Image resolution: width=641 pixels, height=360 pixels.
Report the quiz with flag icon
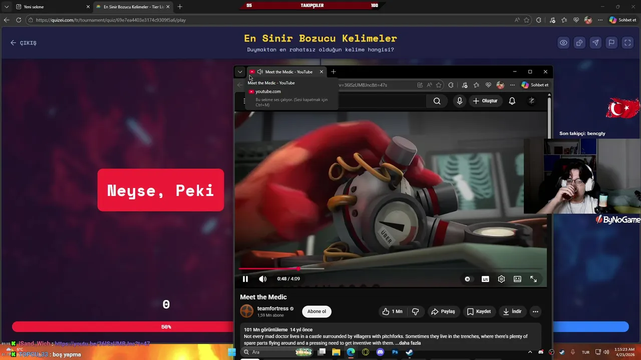coord(611,43)
